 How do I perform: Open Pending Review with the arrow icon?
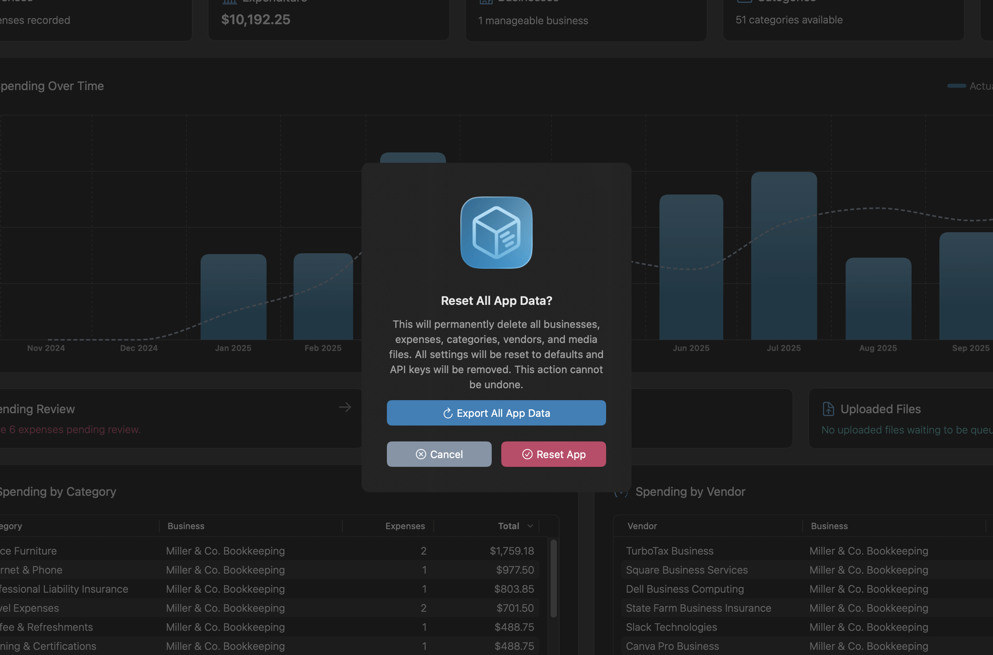point(345,407)
